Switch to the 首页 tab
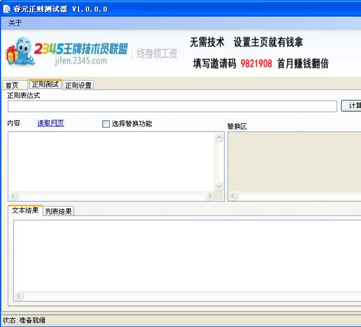 pos(12,85)
